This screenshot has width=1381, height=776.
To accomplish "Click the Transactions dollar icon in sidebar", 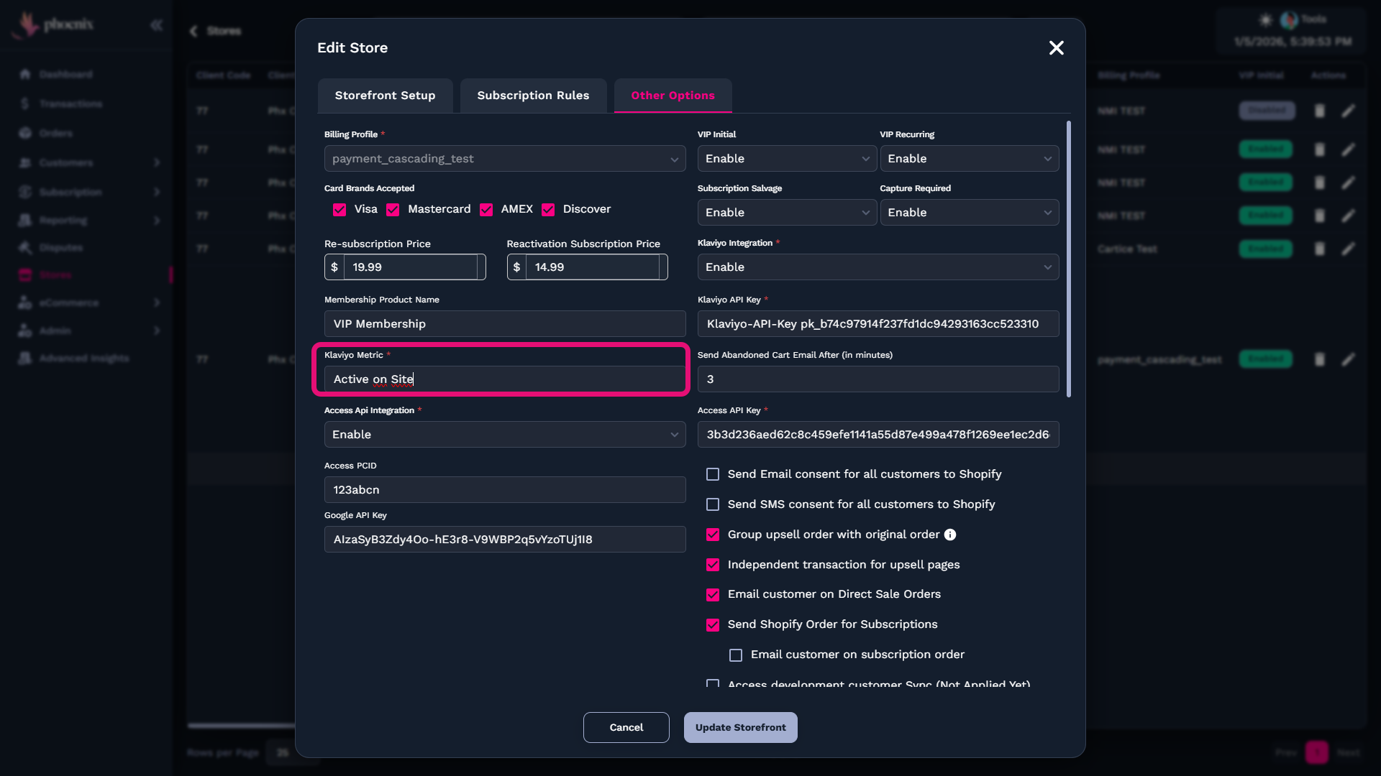I will [x=25, y=103].
